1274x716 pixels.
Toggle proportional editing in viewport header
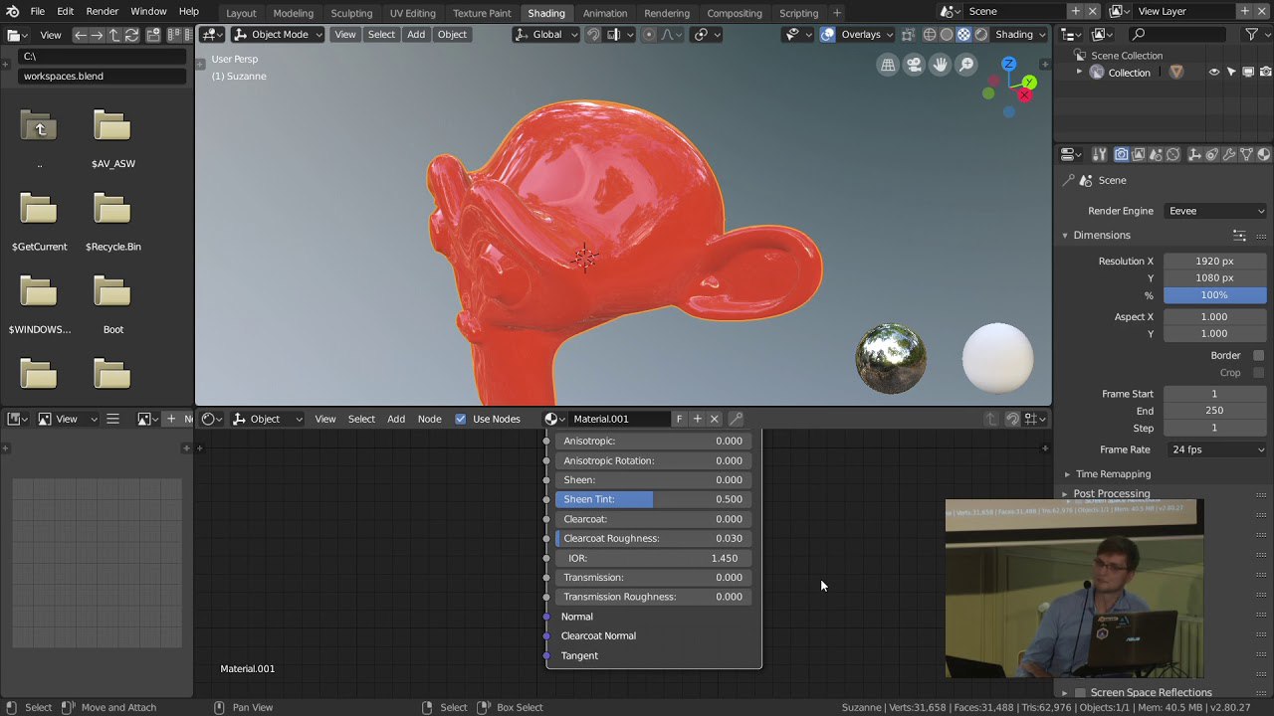point(649,34)
